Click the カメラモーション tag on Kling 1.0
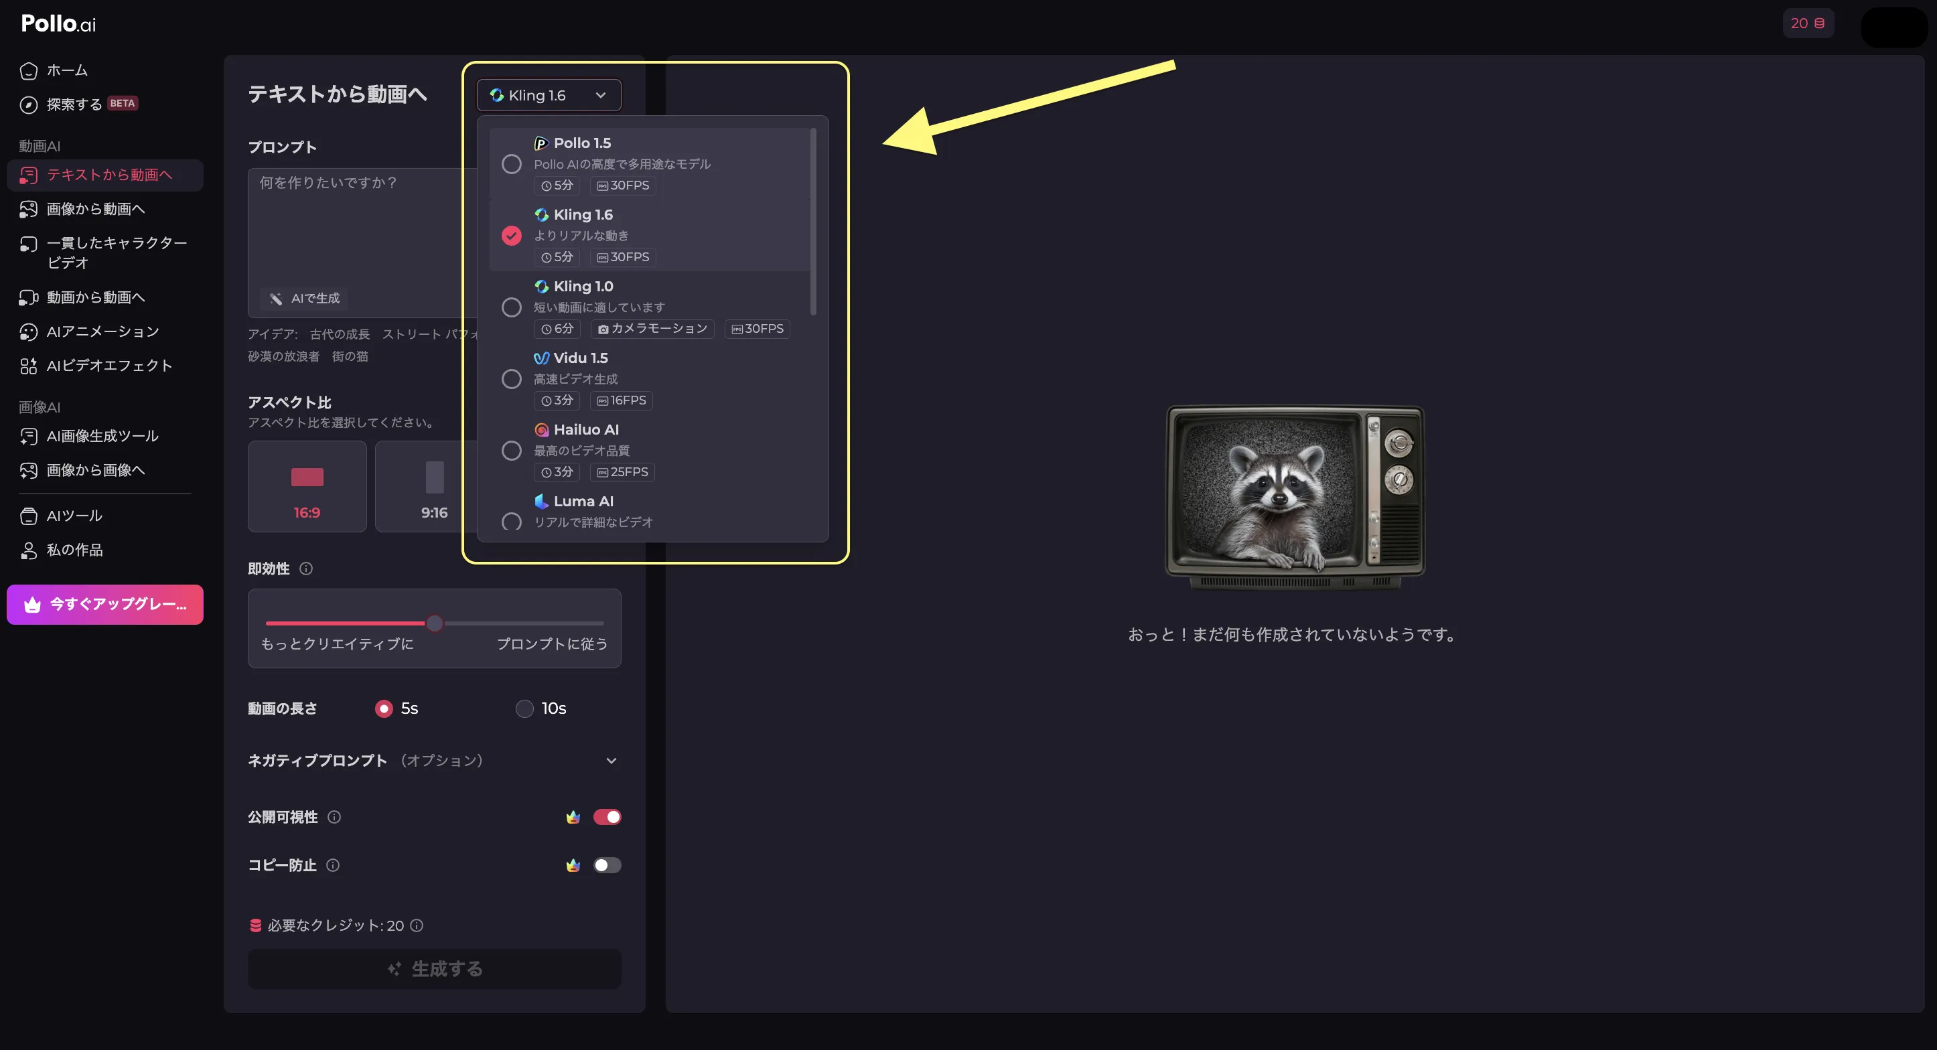This screenshot has height=1050, width=1937. [x=652, y=329]
